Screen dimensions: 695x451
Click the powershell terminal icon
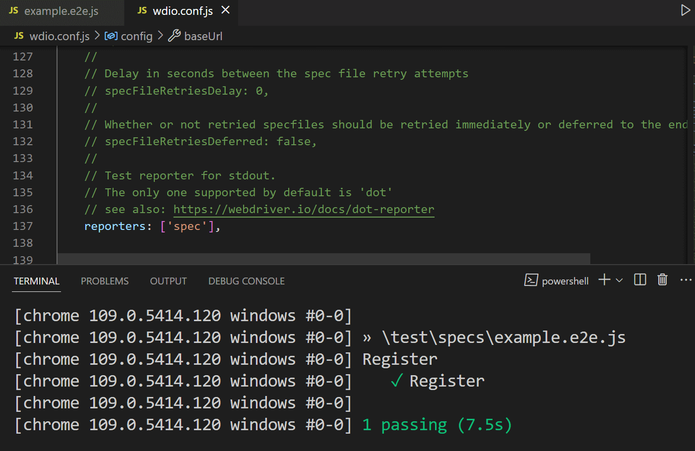click(x=531, y=281)
